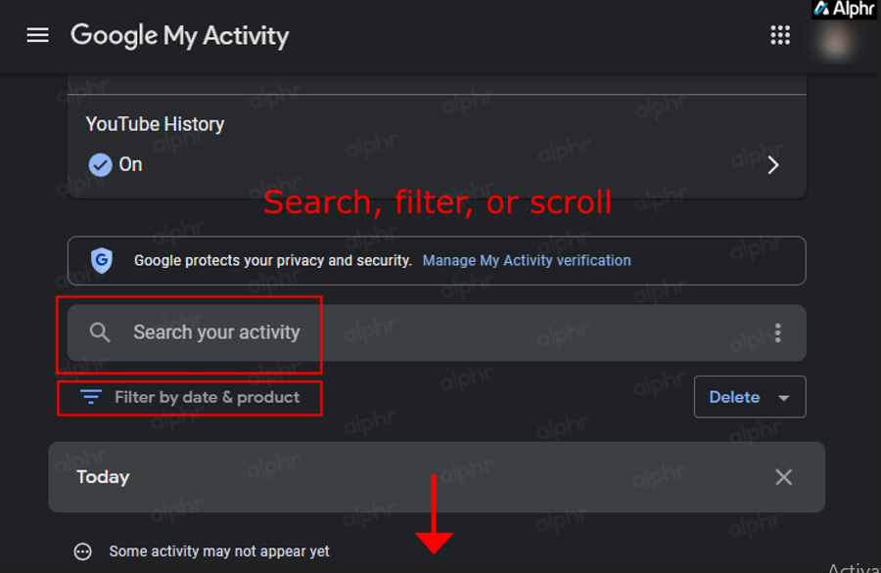The height and width of the screenshot is (573, 881).
Task: Open the hamburger main menu
Action: point(37,35)
